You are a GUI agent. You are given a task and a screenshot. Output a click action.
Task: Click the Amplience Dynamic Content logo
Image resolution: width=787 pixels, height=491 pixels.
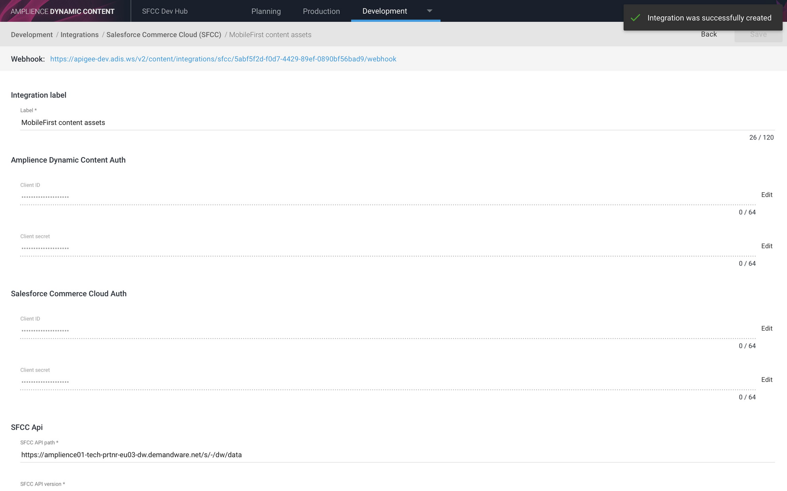click(x=62, y=11)
